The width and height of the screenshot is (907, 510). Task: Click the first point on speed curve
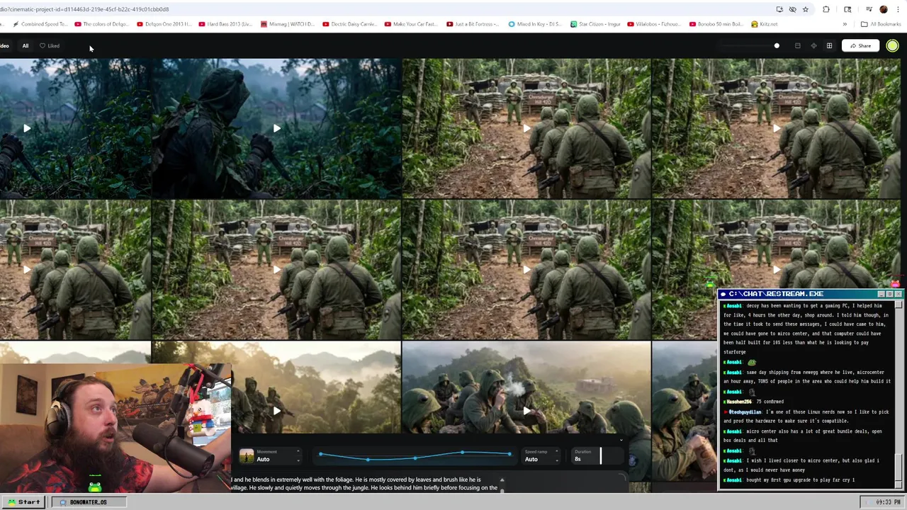(321, 454)
